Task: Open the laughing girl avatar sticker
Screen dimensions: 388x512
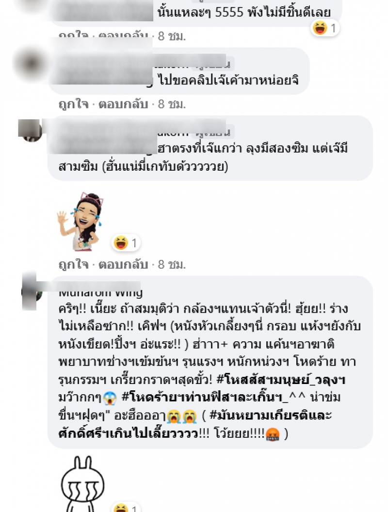Action: click(81, 222)
